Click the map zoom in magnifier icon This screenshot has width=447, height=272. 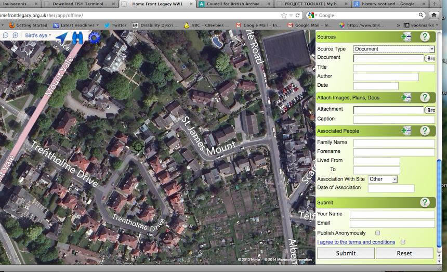[15, 35]
